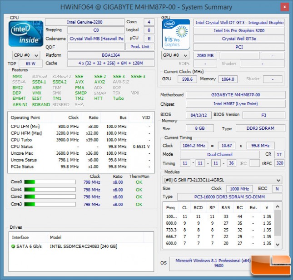This screenshot has height=280, width=293.
Task: Click the green SATA drive status icon
Action: point(13,246)
